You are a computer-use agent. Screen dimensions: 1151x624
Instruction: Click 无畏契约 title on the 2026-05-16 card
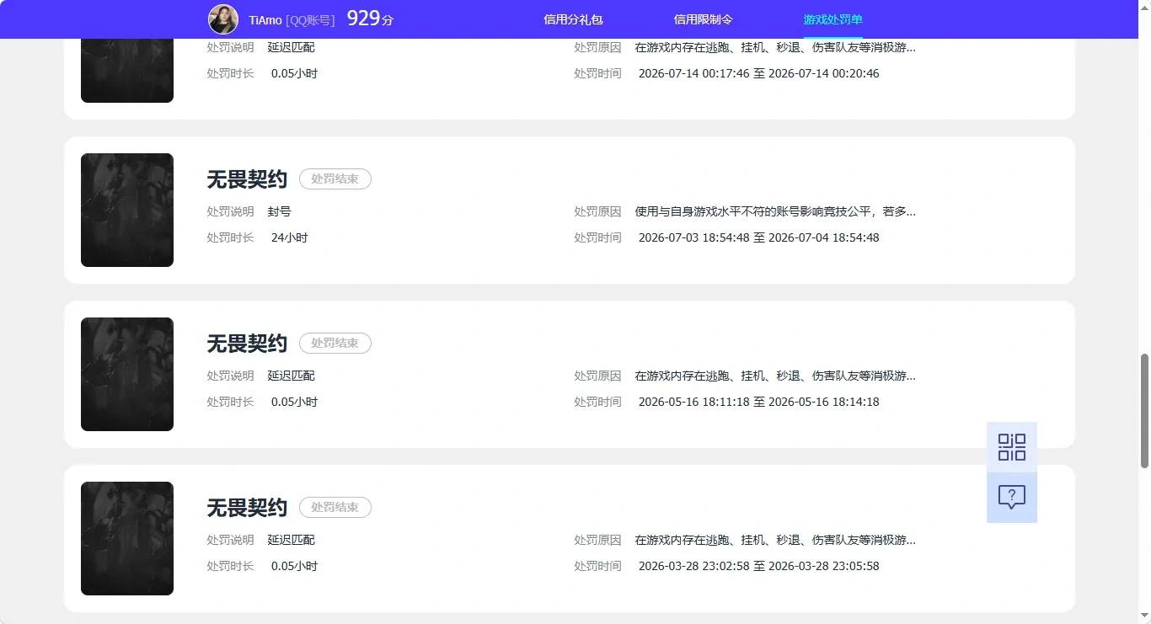[247, 343]
